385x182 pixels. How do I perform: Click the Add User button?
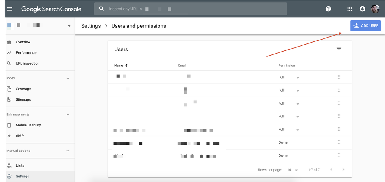pos(365,26)
